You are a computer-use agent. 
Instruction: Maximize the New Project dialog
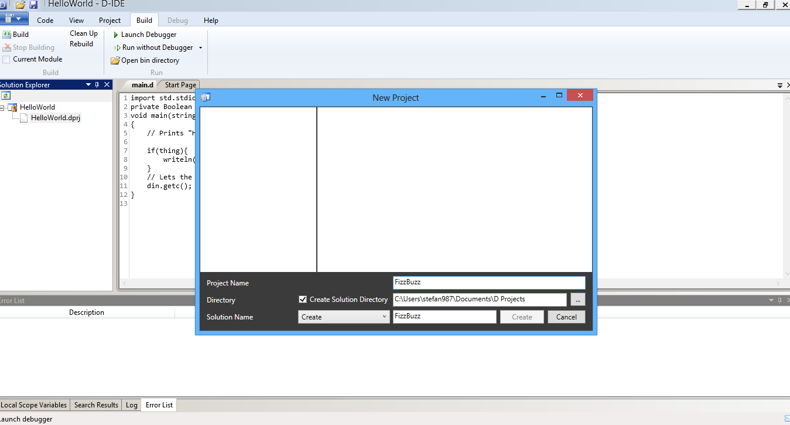pos(559,95)
